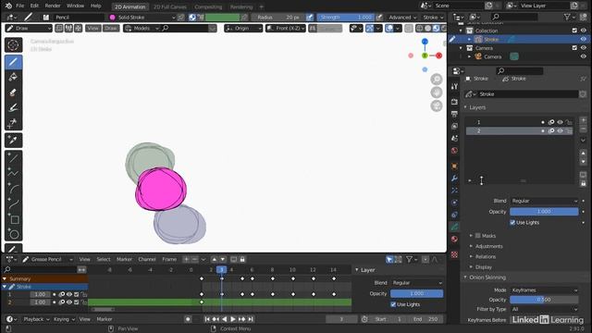This screenshot has height=333, width=592.
Task: Click the End frame 250 field
Action: click(x=426, y=319)
